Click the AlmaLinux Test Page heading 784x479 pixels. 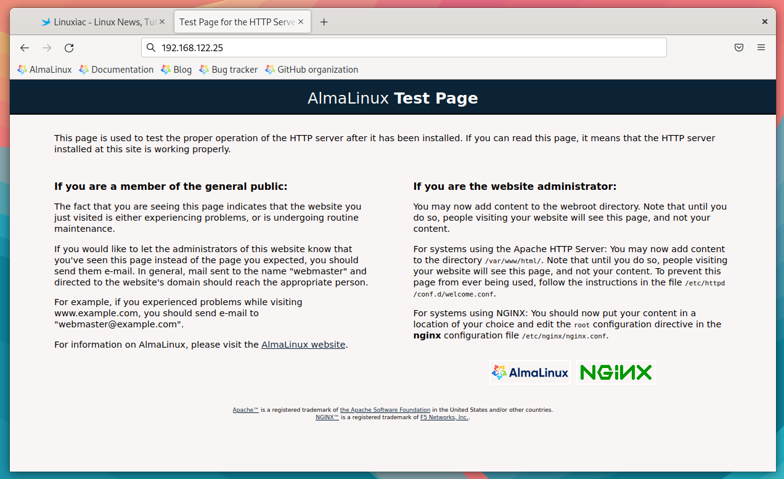(x=393, y=98)
